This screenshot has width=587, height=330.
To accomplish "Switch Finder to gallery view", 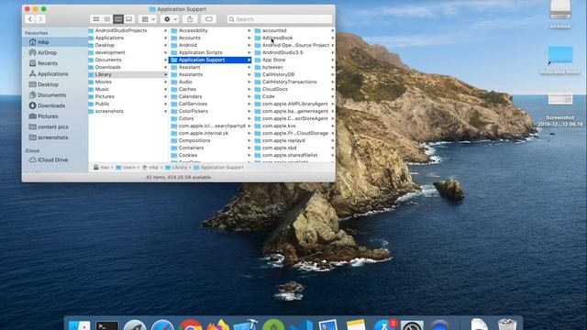I will (x=129, y=19).
